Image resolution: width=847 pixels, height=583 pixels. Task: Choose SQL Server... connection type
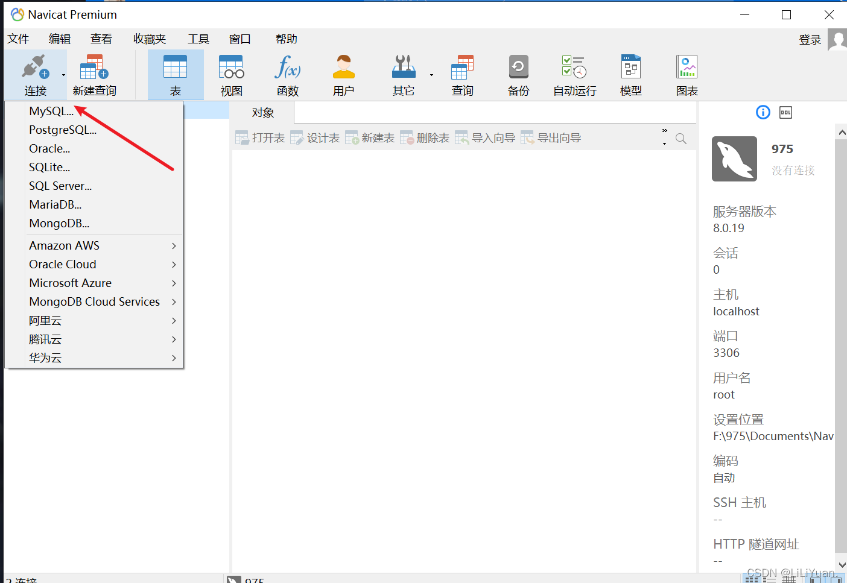click(x=60, y=186)
